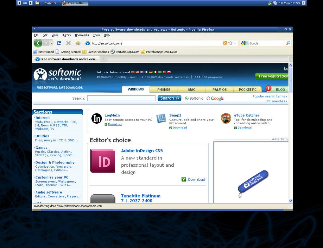The width and height of the screenshot is (323, 248).
Task: Select the German flag
Action: [x=151, y=72]
